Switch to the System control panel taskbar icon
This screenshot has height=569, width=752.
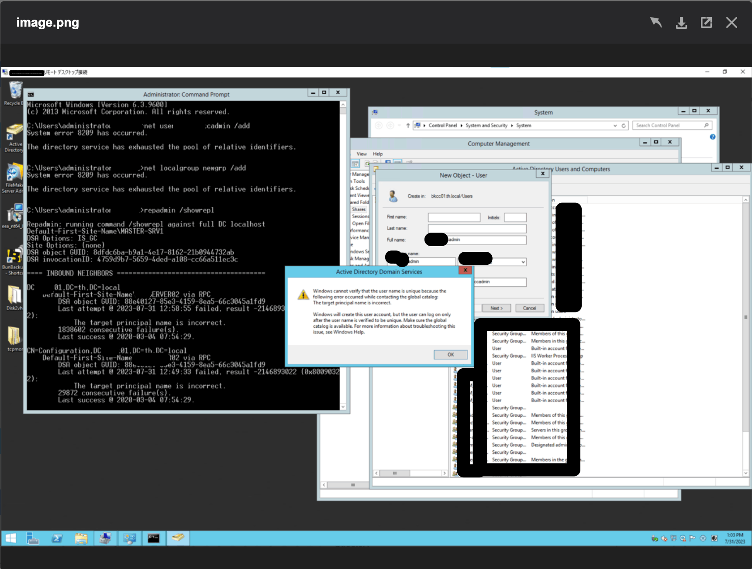129,538
